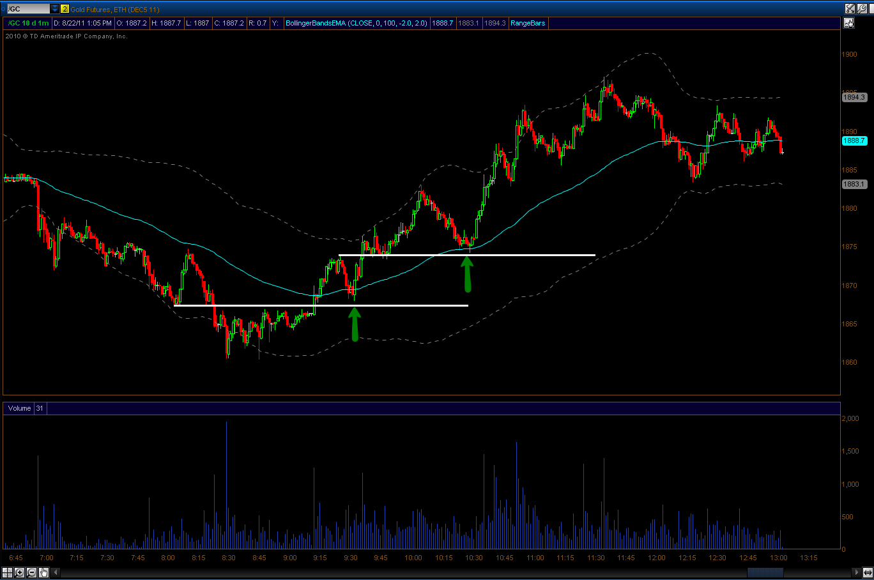
Task: Click the Volume panel label
Action: [20, 408]
